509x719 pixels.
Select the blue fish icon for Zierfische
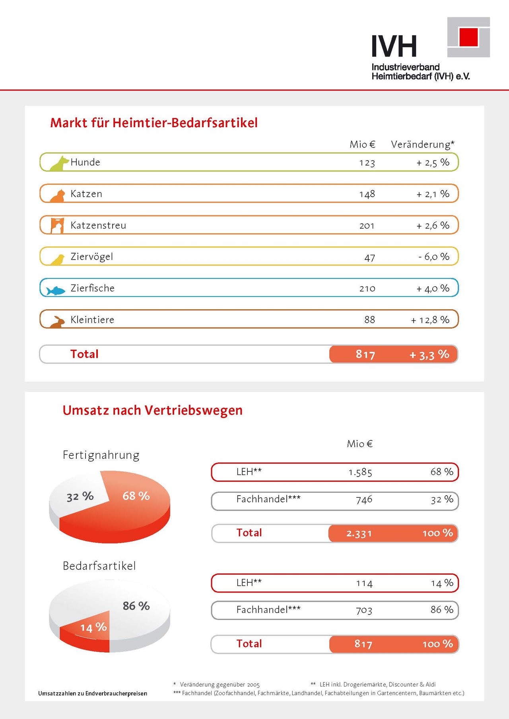56,291
